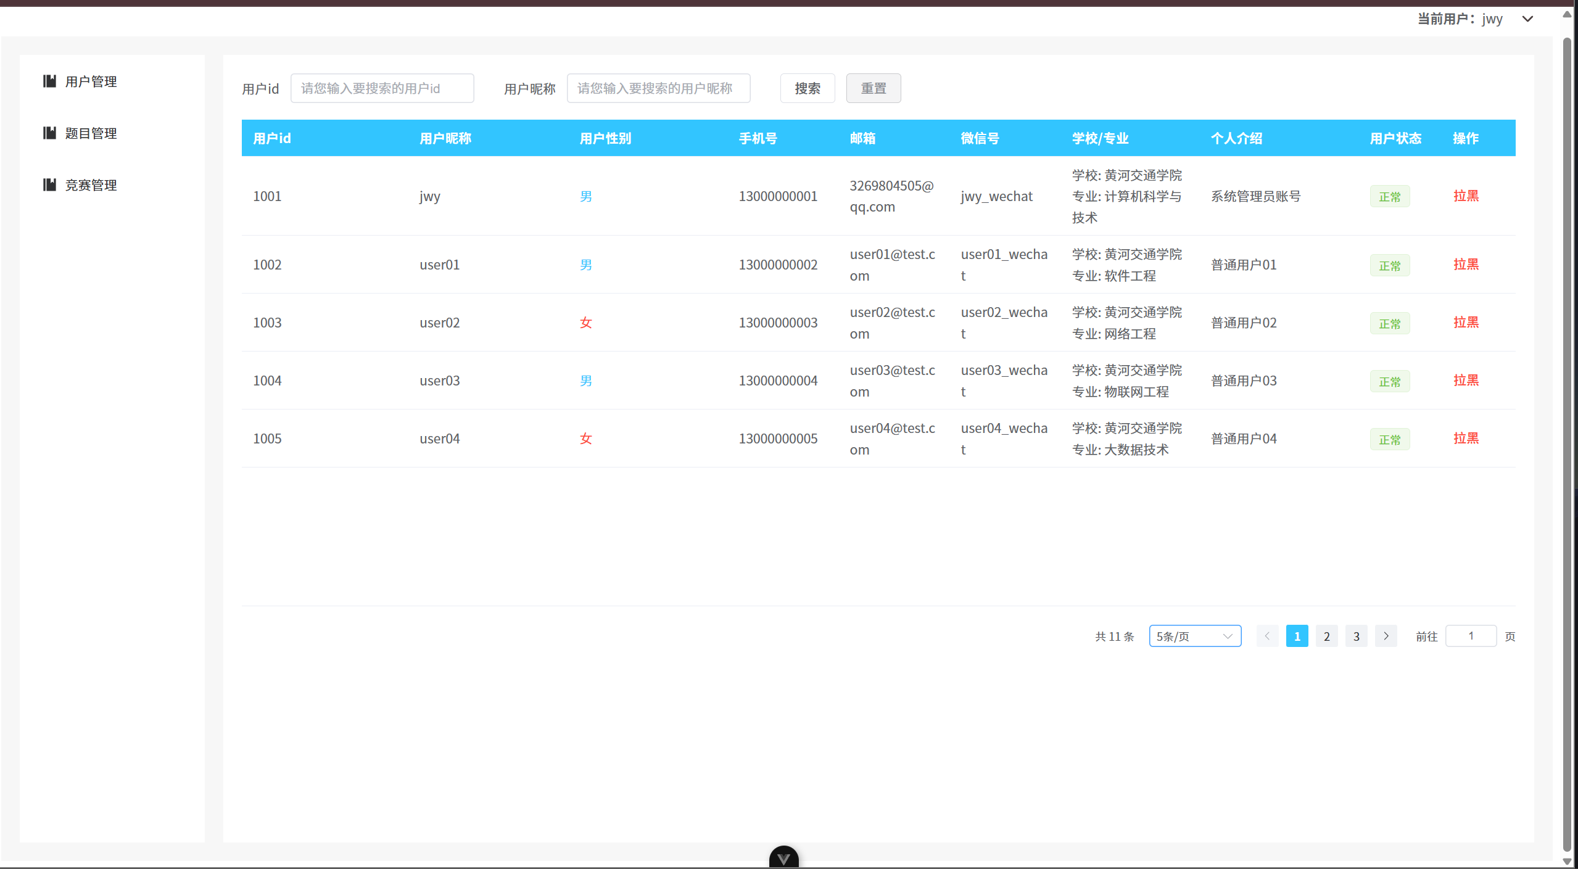Image resolution: width=1578 pixels, height=869 pixels.
Task: Toggle user02's 正常 status indicator
Action: (x=1389, y=323)
